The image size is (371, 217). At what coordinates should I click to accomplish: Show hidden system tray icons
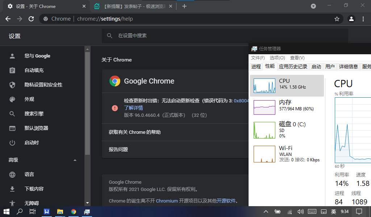266,212
